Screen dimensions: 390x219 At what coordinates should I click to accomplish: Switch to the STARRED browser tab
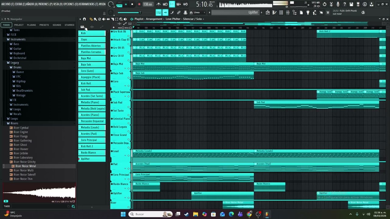(69, 25)
